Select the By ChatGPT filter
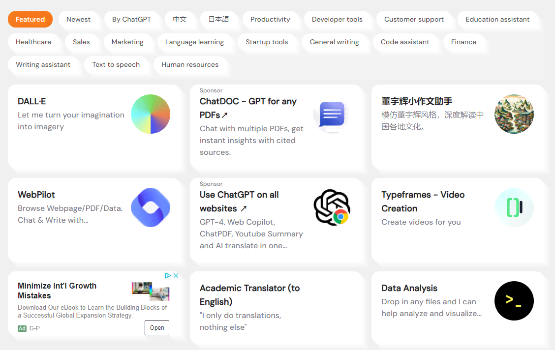This screenshot has width=555, height=350. pos(131,19)
